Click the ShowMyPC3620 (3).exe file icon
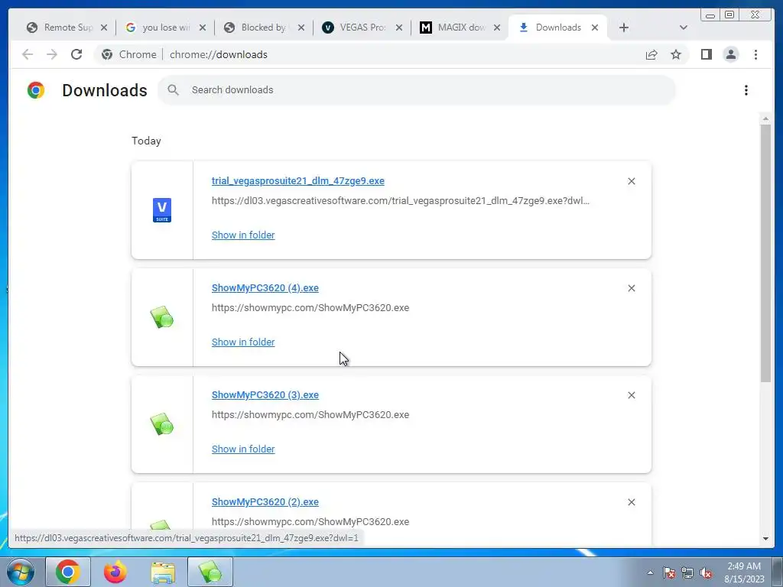This screenshot has width=783, height=587. tap(162, 423)
